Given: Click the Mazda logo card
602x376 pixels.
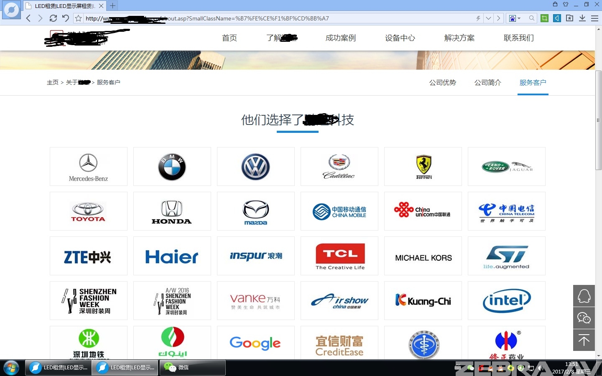Looking at the screenshot, I should pos(256,211).
